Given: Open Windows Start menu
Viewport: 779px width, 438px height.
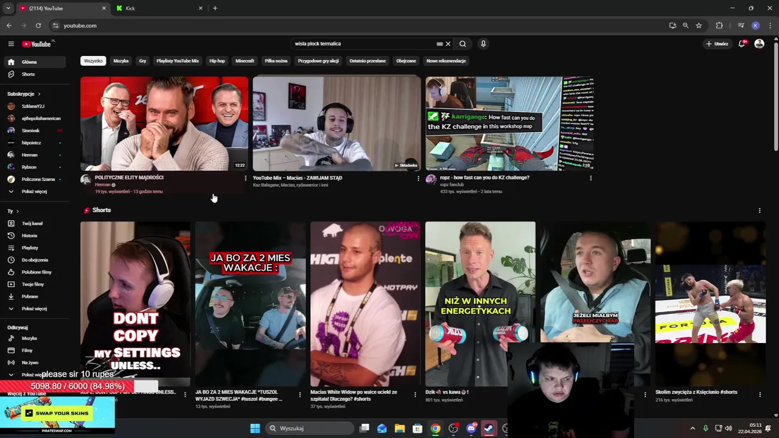Looking at the screenshot, I should (x=255, y=428).
